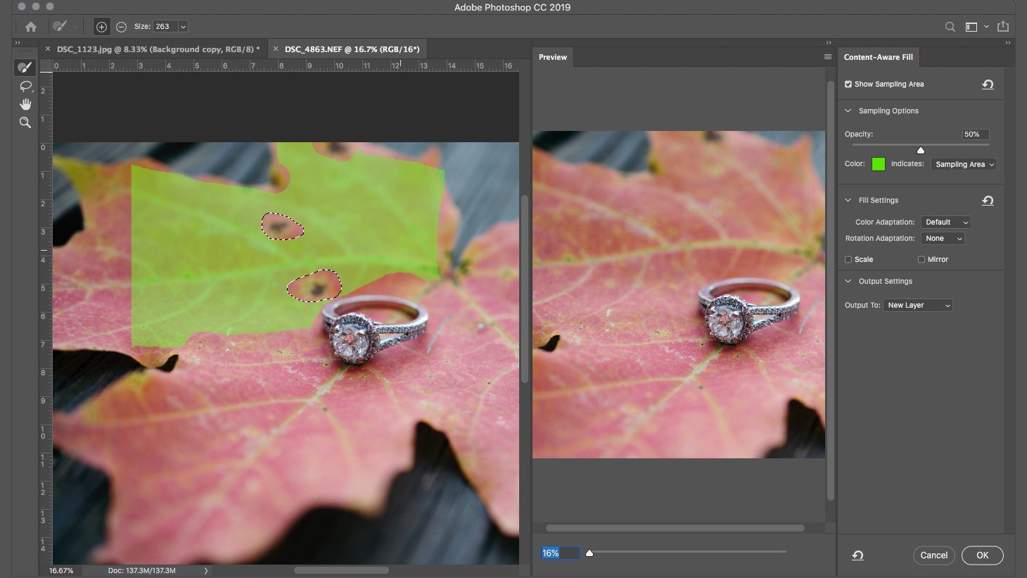1027x578 pixels.
Task: Open the brush tool preset picker
Action: click(64, 27)
